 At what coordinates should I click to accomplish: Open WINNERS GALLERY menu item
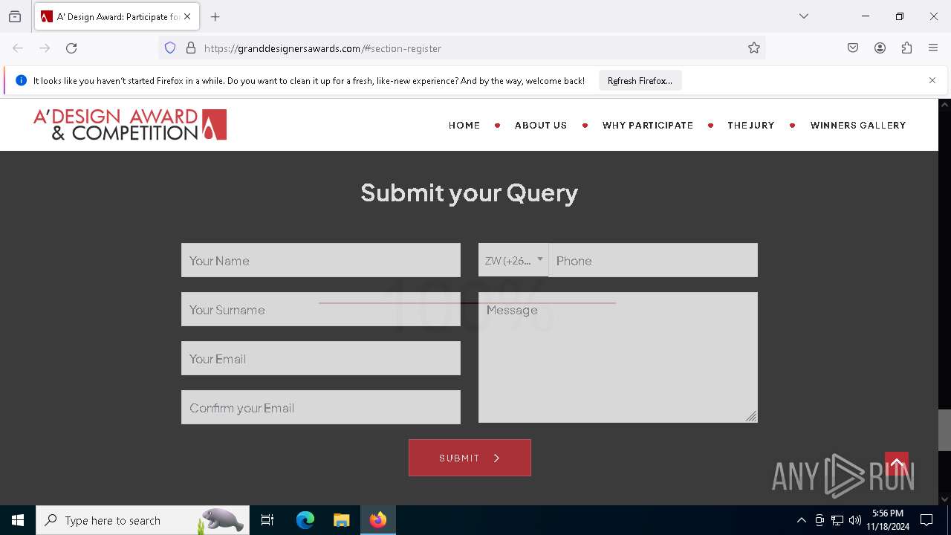pyautogui.click(x=858, y=126)
